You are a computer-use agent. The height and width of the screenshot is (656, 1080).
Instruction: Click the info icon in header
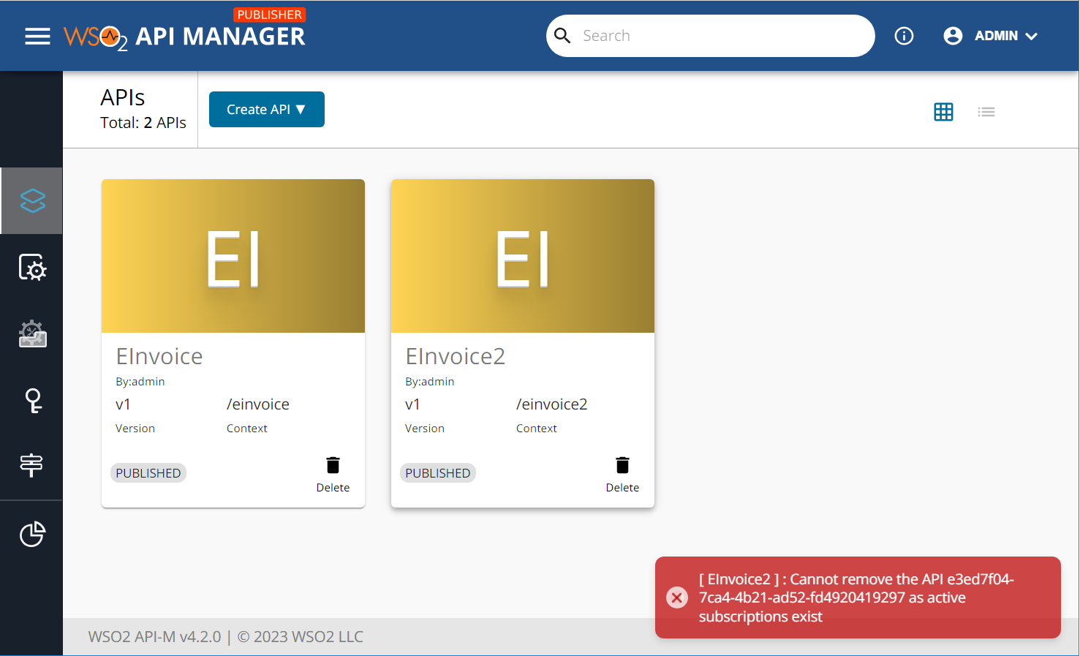coord(904,36)
